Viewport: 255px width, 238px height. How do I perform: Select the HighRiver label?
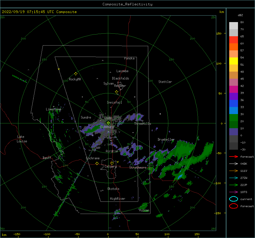pos(118,199)
